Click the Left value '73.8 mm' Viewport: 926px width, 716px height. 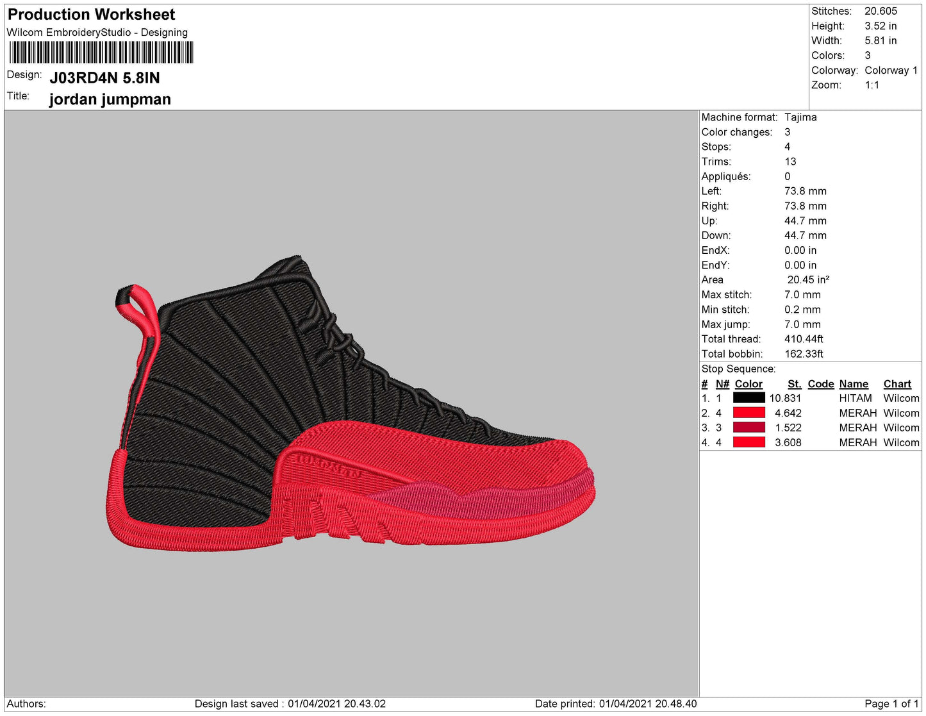pyautogui.click(x=806, y=191)
